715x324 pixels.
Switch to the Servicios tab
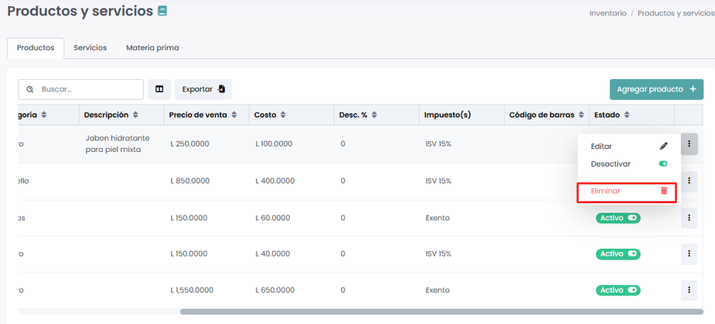(x=90, y=47)
